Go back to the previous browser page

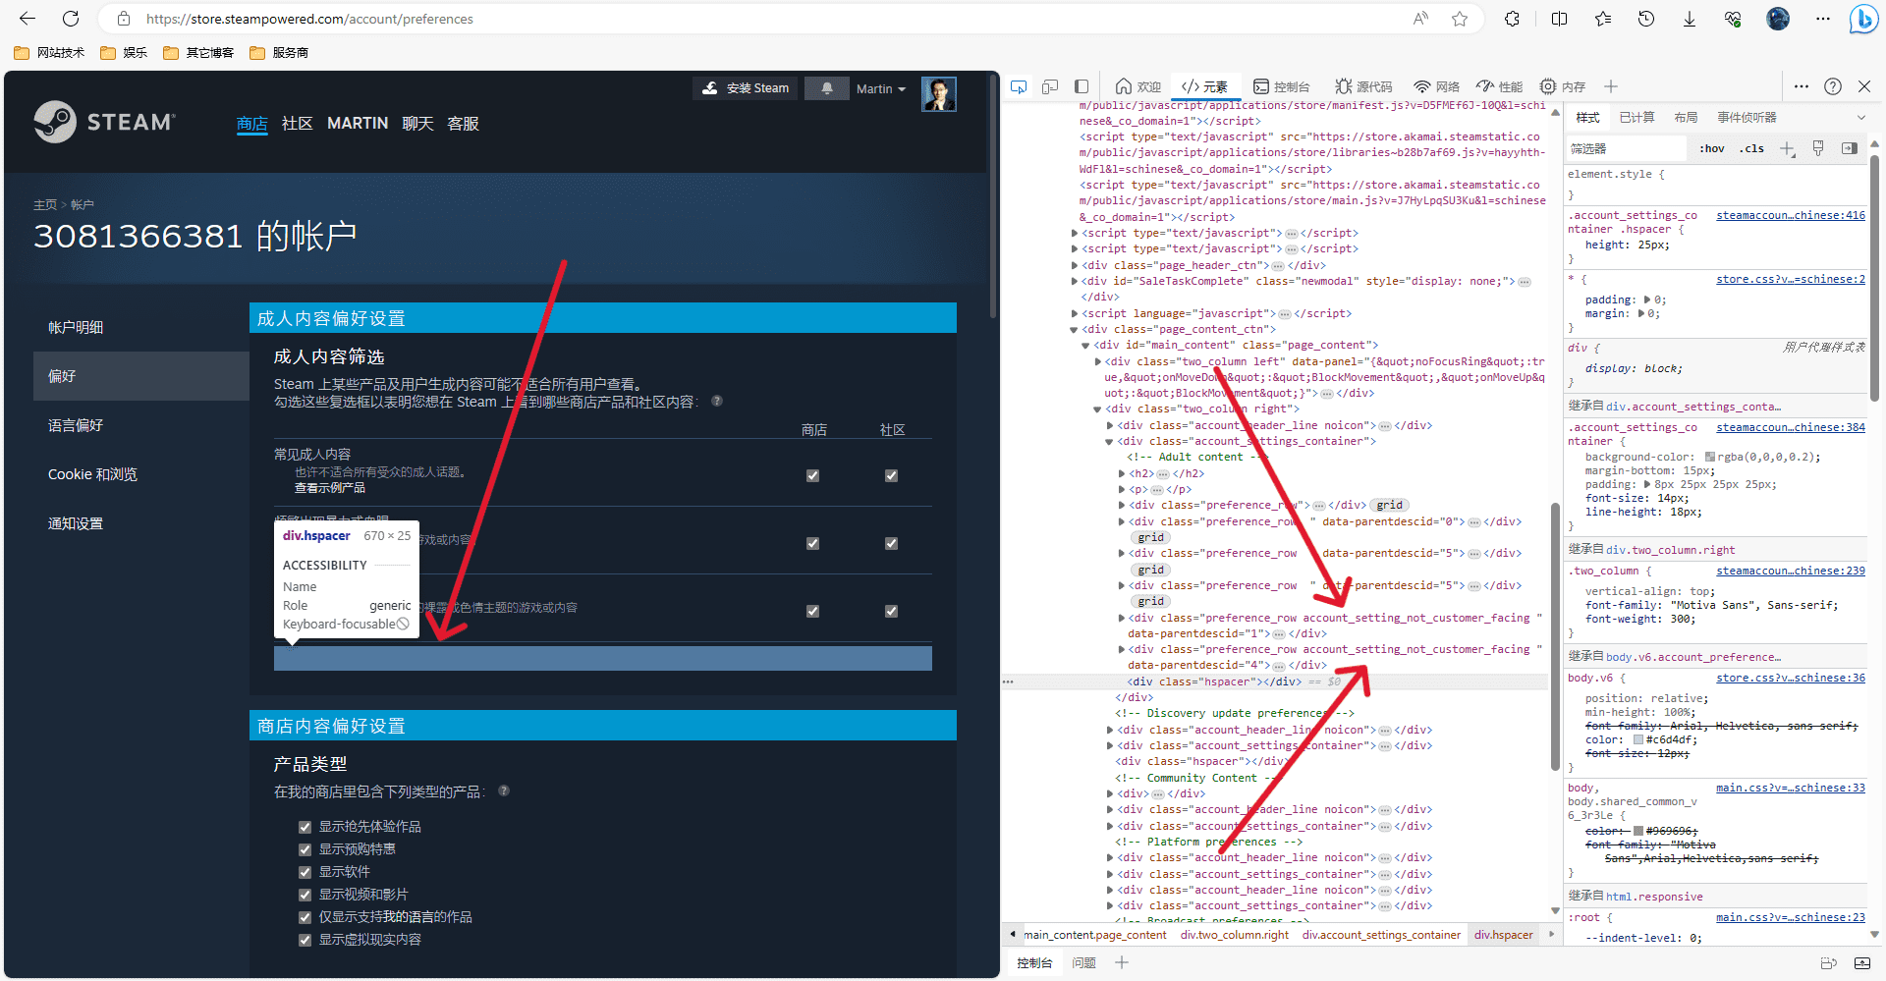click(28, 19)
